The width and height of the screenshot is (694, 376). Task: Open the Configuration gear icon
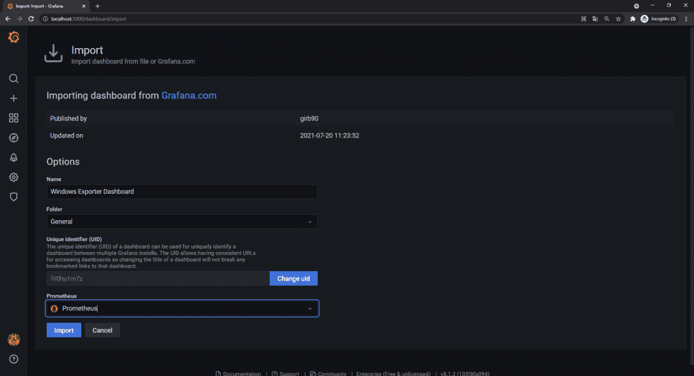pyautogui.click(x=14, y=177)
